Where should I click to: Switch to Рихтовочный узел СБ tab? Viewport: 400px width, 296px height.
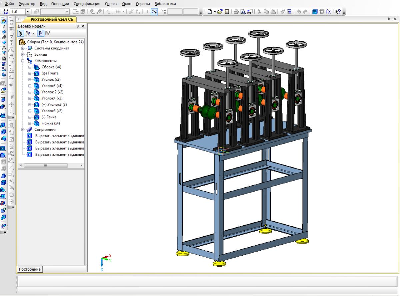[52, 19]
